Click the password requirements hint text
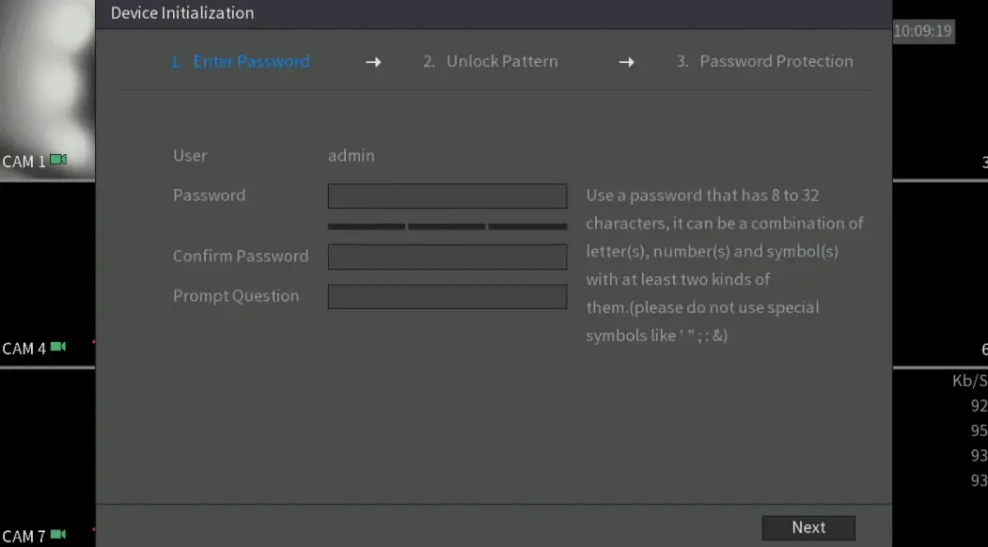988x547 pixels. coord(724,265)
